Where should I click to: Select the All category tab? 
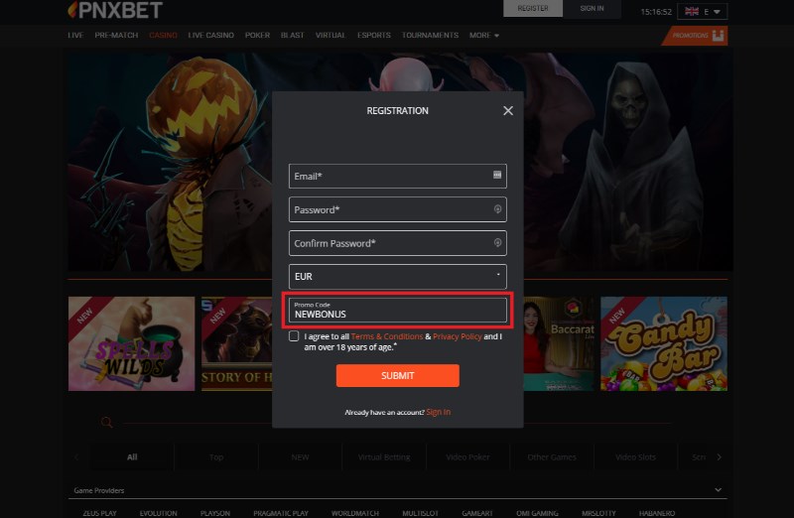(x=132, y=456)
